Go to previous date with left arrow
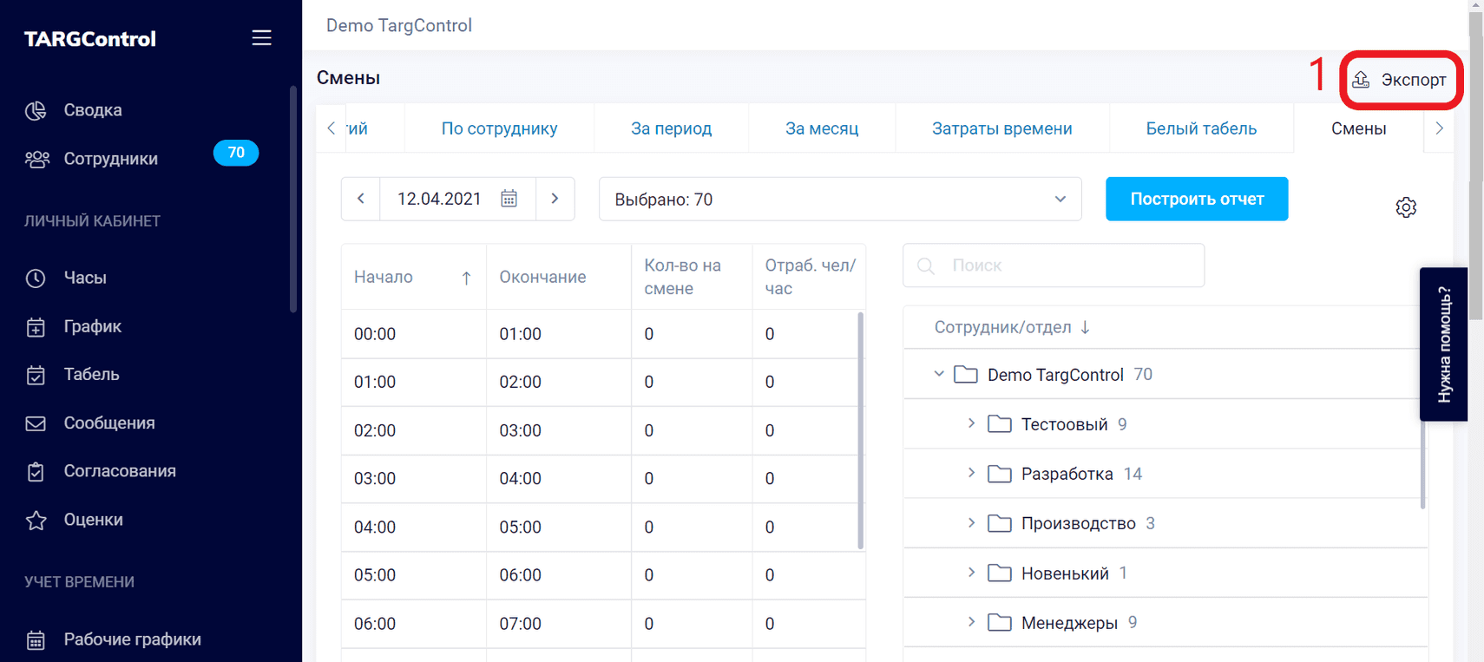Screen dimensions: 1484x662 tap(361, 199)
